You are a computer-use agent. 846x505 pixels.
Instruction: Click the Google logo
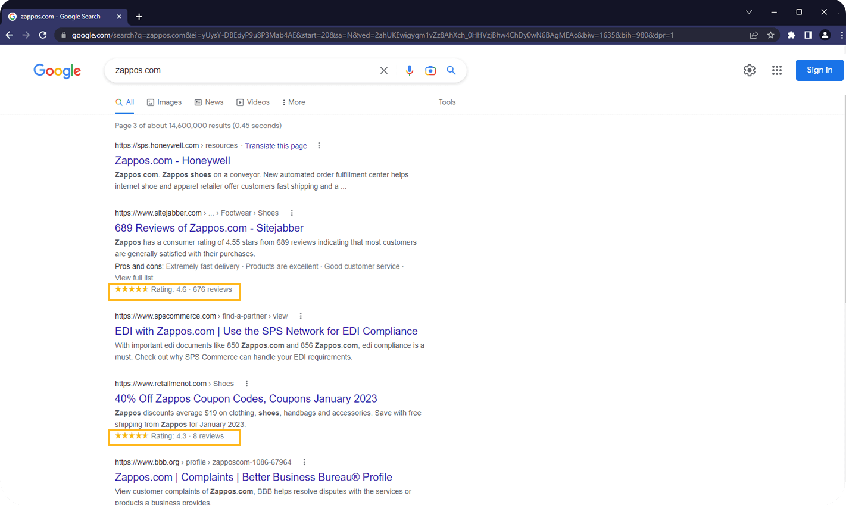point(57,71)
